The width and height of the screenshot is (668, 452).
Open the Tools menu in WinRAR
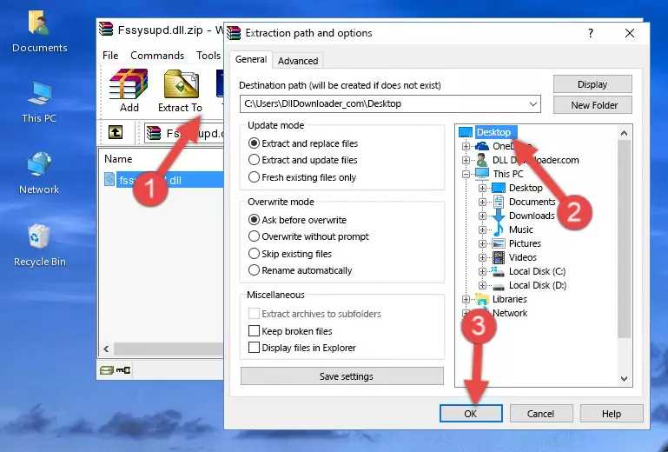pyautogui.click(x=208, y=56)
